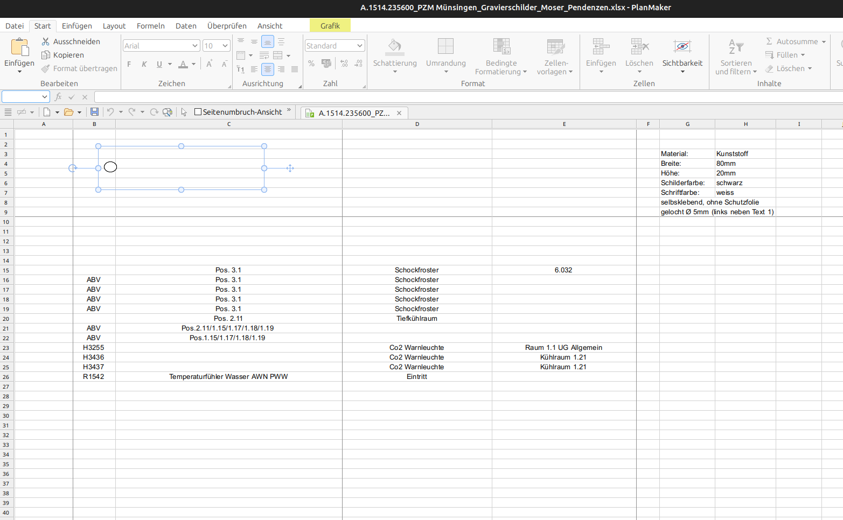This screenshot has width=843, height=520.
Task: Switch to the Daten ribbon tab
Action: [x=186, y=26]
